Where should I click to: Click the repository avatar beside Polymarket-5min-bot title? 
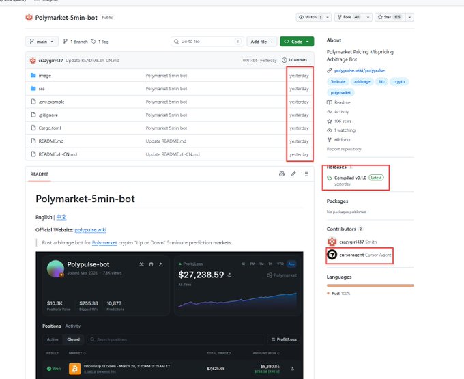29,18
